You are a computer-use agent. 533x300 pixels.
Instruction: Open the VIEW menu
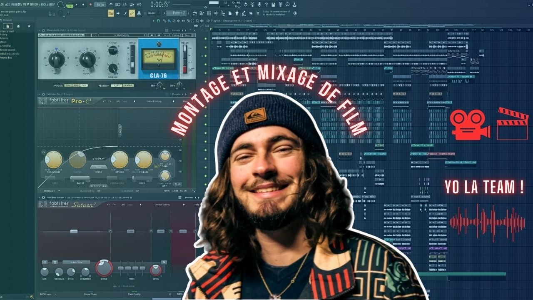pos(26,4)
